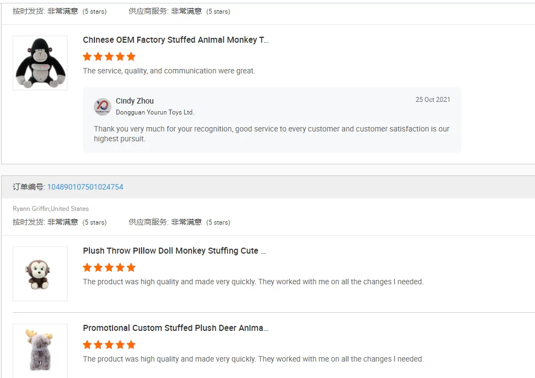Open Plush Throw Pillow Doll Monkey title
The image size is (535, 378).
[x=174, y=251]
